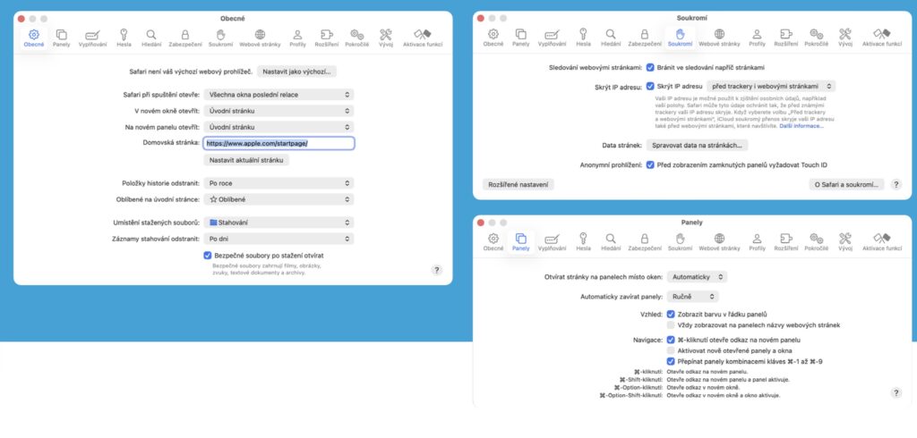Disable Skrýt IP adresu checkbox
Image resolution: width=917 pixels, height=438 pixels.
(x=649, y=86)
